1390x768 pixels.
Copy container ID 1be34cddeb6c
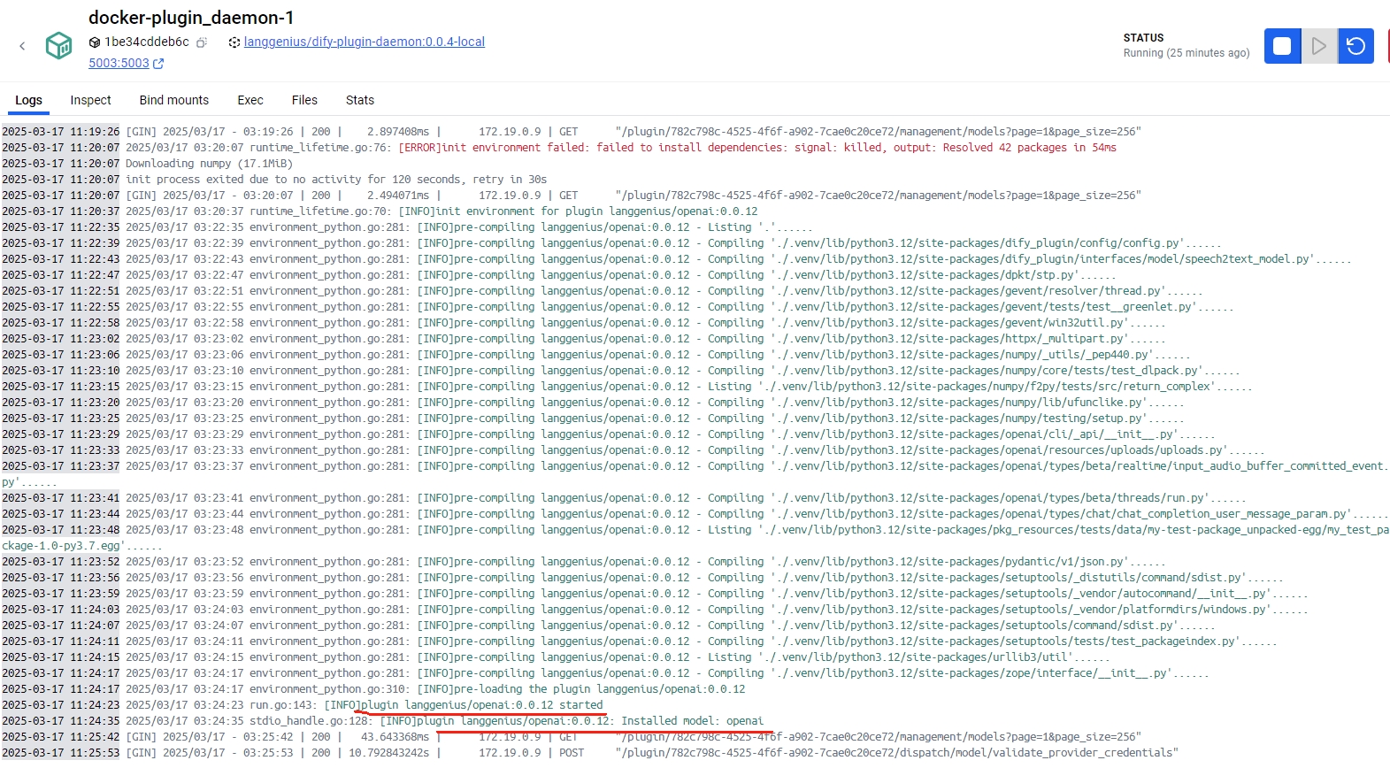coord(202,42)
